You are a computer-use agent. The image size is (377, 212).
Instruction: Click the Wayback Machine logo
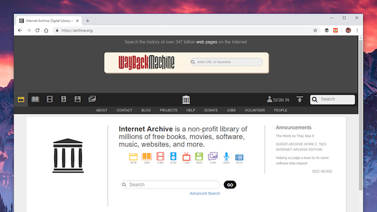[147, 62]
